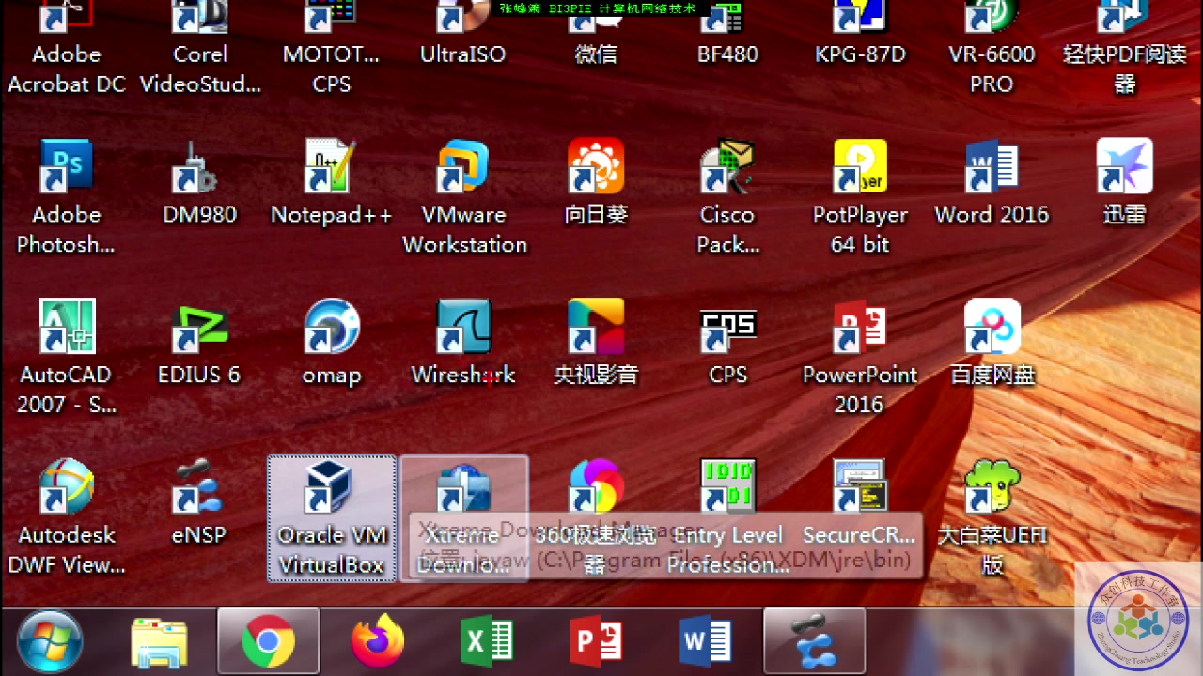Open 央视影音 desktop icon
The width and height of the screenshot is (1203, 676).
tap(596, 344)
